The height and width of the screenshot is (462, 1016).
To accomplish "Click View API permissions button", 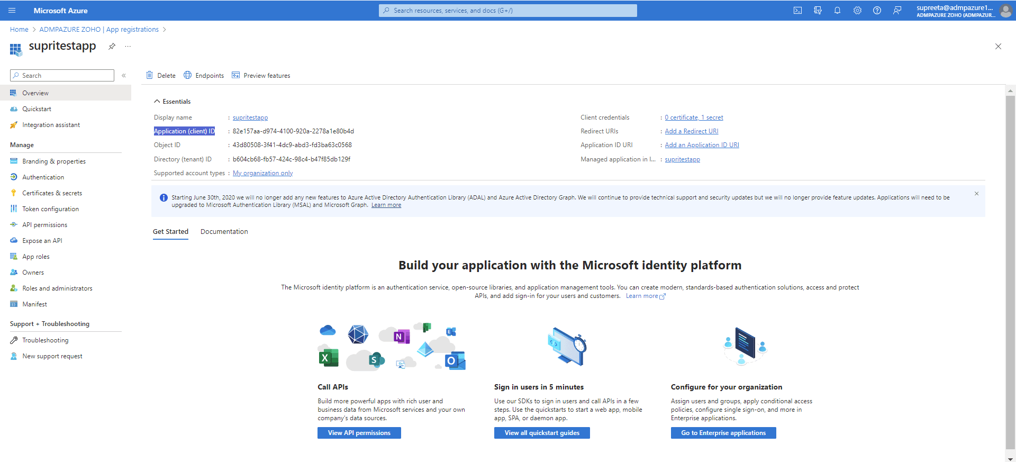I will (359, 433).
